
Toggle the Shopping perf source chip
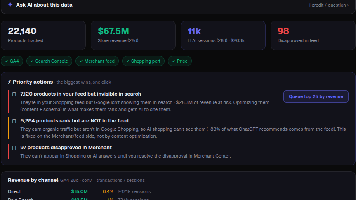pyautogui.click(x=143, y=61)
